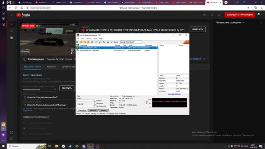Click the YouTube Studio logo
265x149 pixels.
23,15
